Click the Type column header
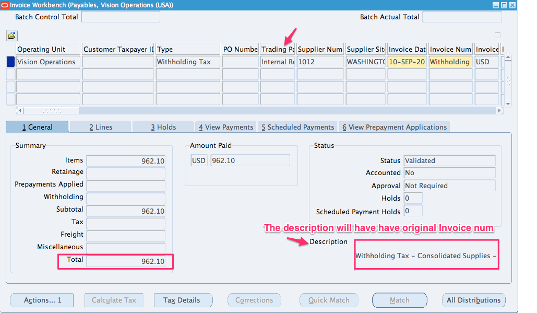The image size is (537, 313). [188, 49]
